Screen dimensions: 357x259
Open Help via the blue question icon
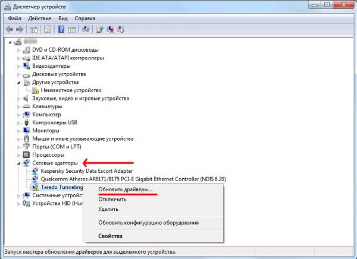(61, 29)
